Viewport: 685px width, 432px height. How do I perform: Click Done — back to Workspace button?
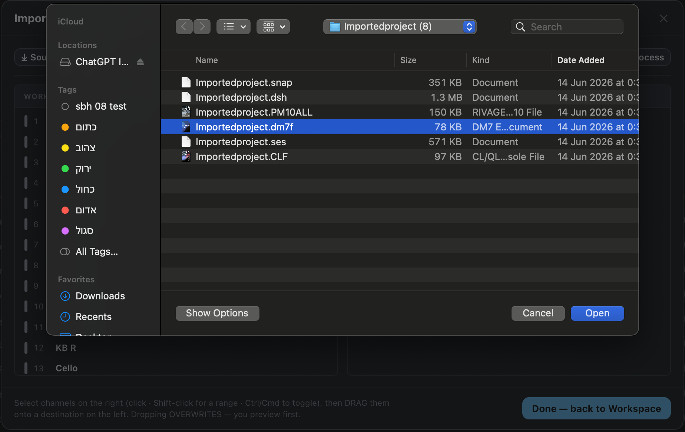(596, 408)
